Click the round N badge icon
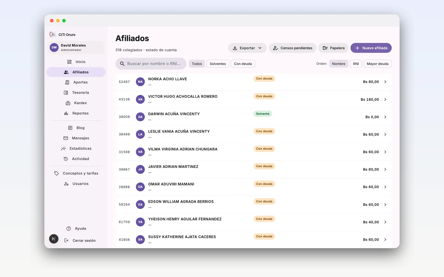This screenshot has width=444, height=277. coord(54,239)
